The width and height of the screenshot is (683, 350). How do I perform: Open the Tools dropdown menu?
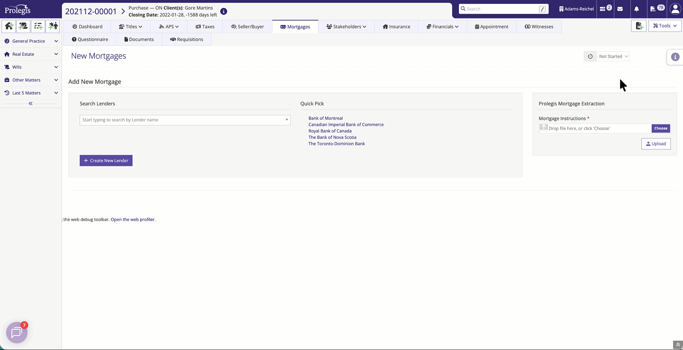(665, 26)
